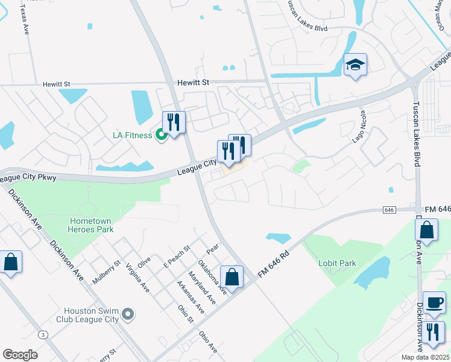Select the bottom-right restaurant marker on Dickinson Ave
451x362 pixels.
coord(433,333)
